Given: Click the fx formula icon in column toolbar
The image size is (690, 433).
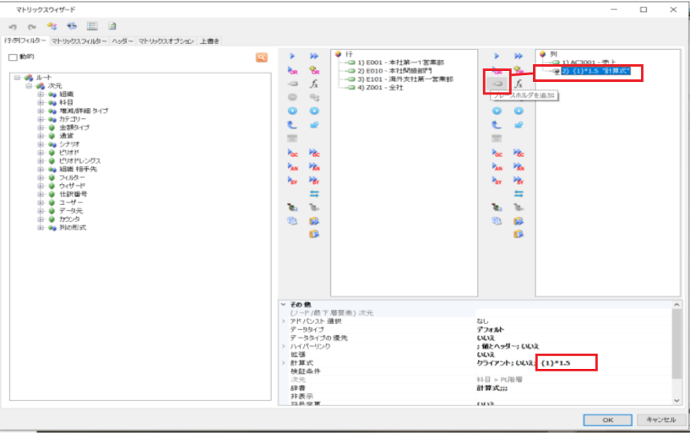Looking at the screenshot, I should tap(519, 84).
